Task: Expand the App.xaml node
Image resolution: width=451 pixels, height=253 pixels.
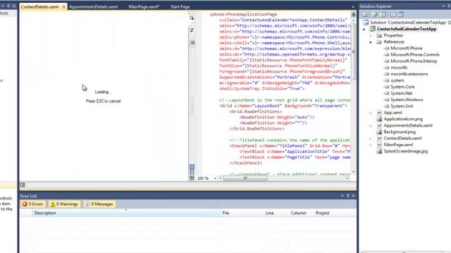Action: coord(371,112)
